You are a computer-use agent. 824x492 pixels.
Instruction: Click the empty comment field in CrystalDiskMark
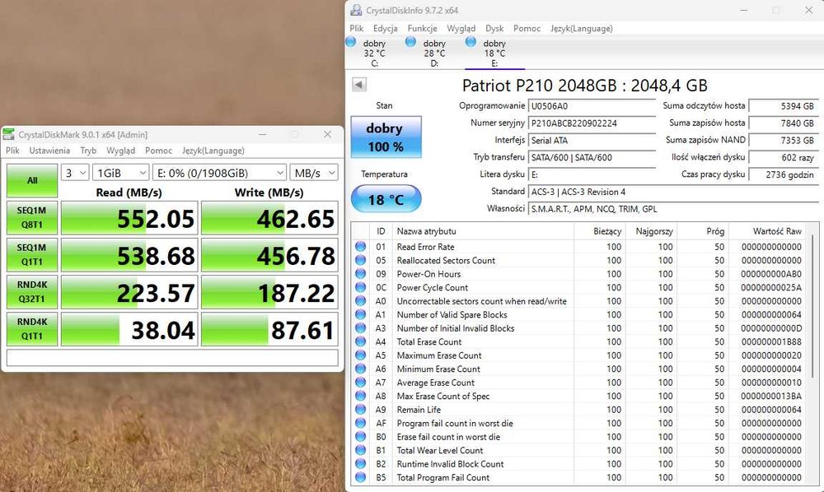172,358
